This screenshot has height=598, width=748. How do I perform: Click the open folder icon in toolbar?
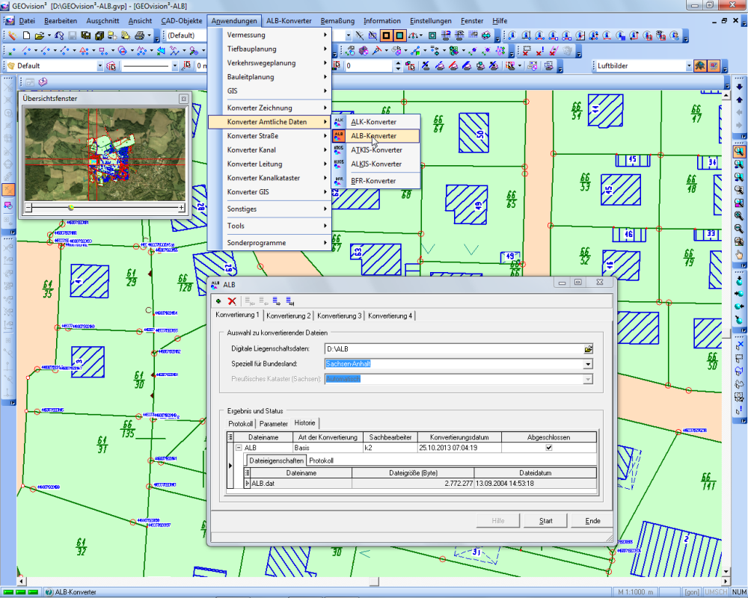click(x=40, y=35)
